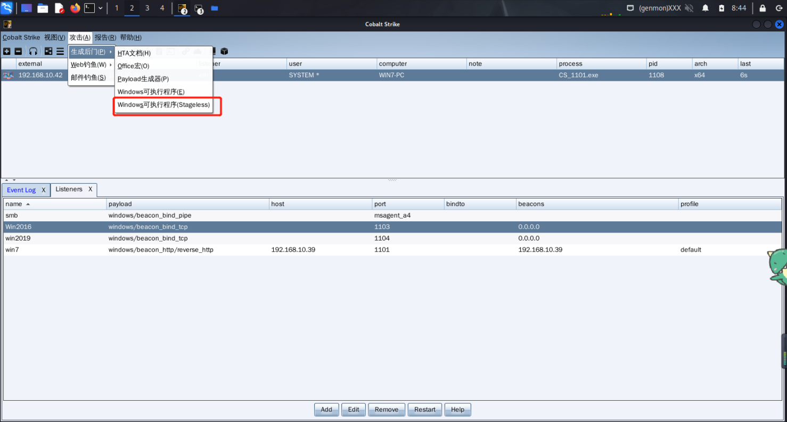Select 邮件钓鱼(S) menu entry
The width and height of the screenshot is (787, 422).
click(92, 78)
